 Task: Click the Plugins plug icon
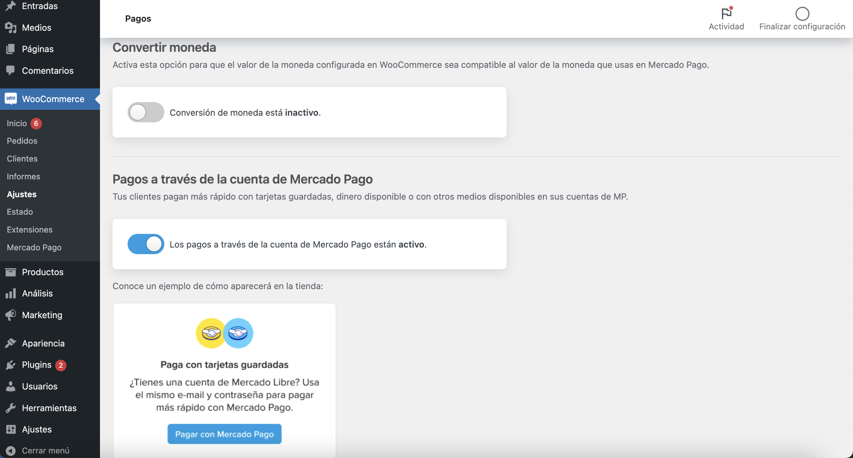pos(11,365)
